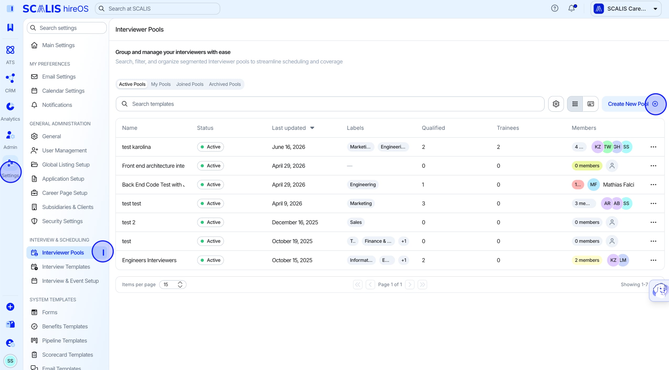Viewport: 669px width, 370px height.
Task: Select the Active Pools tab
Action: pyautogui.click(x=132, y=84)
